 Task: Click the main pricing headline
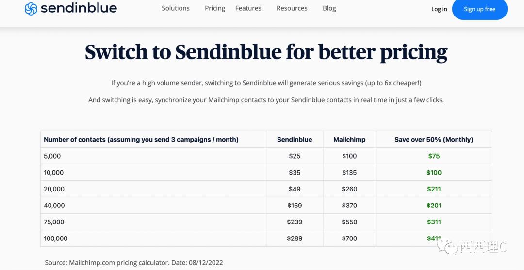[266, 52]
